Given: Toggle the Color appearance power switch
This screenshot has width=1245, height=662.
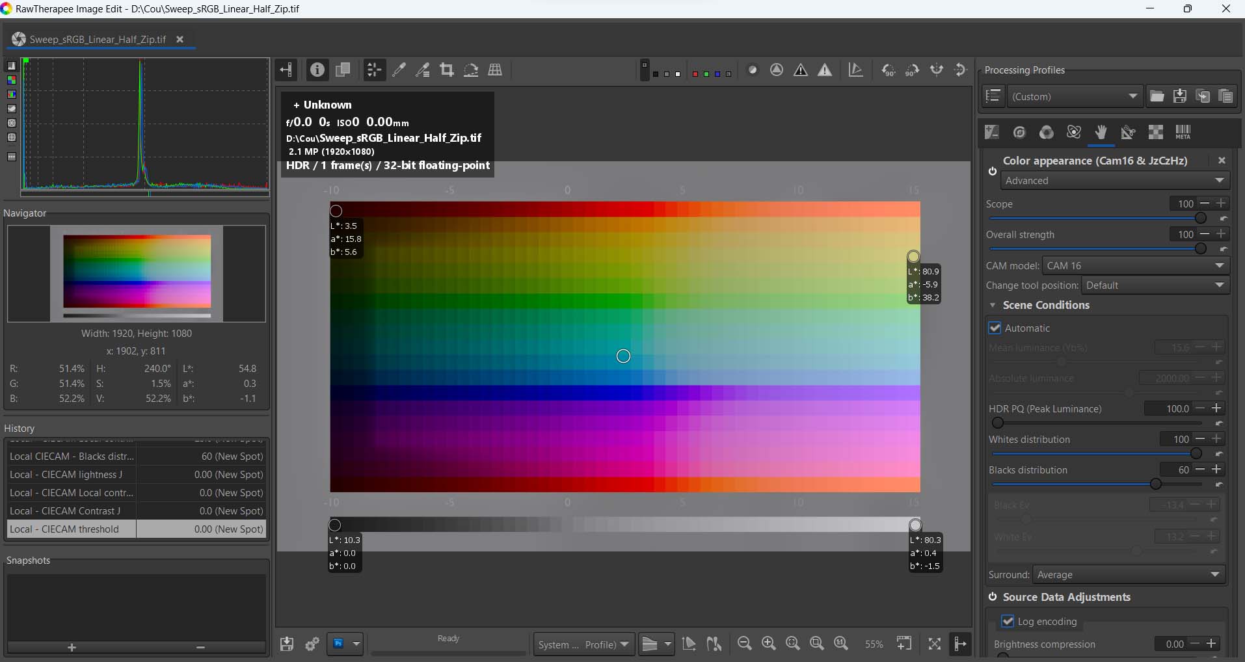Looking at the screenshot, I should 992,171.
